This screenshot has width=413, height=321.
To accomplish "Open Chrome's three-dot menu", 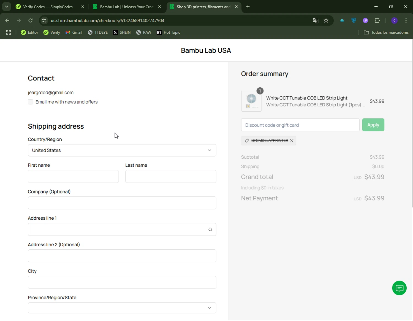I will click(406, 20).
